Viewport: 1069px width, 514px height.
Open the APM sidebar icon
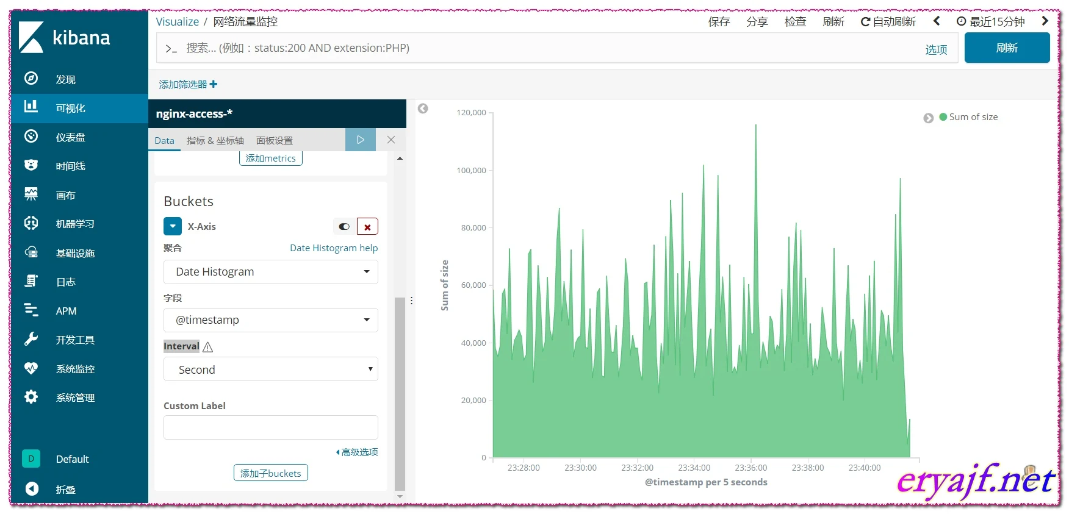point(31,310)
